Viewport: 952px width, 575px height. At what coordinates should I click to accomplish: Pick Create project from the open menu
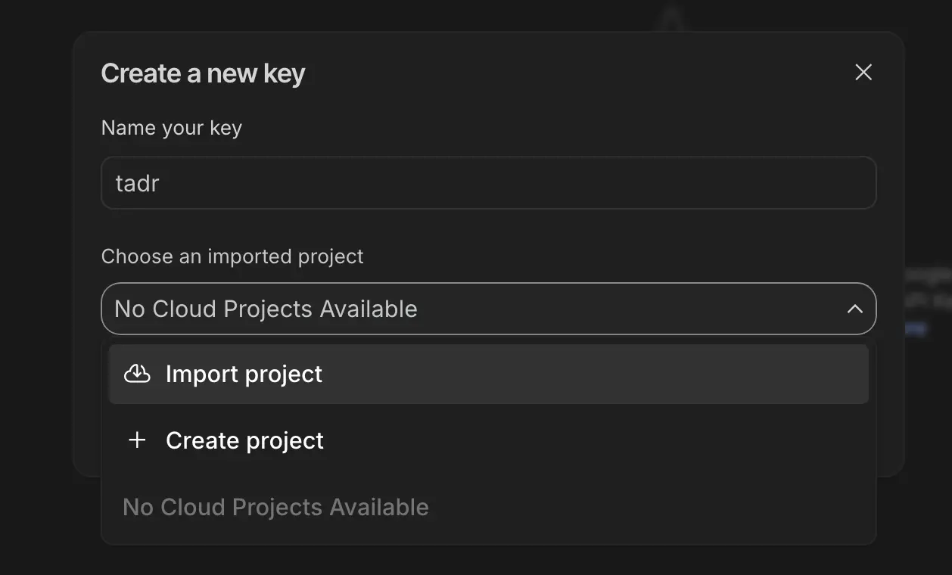tap(244, 440)
